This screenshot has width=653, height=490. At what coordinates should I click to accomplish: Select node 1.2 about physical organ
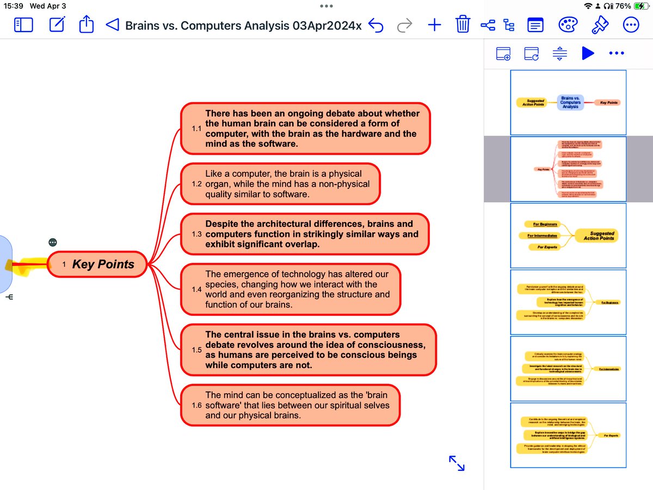tap(280, 184)
